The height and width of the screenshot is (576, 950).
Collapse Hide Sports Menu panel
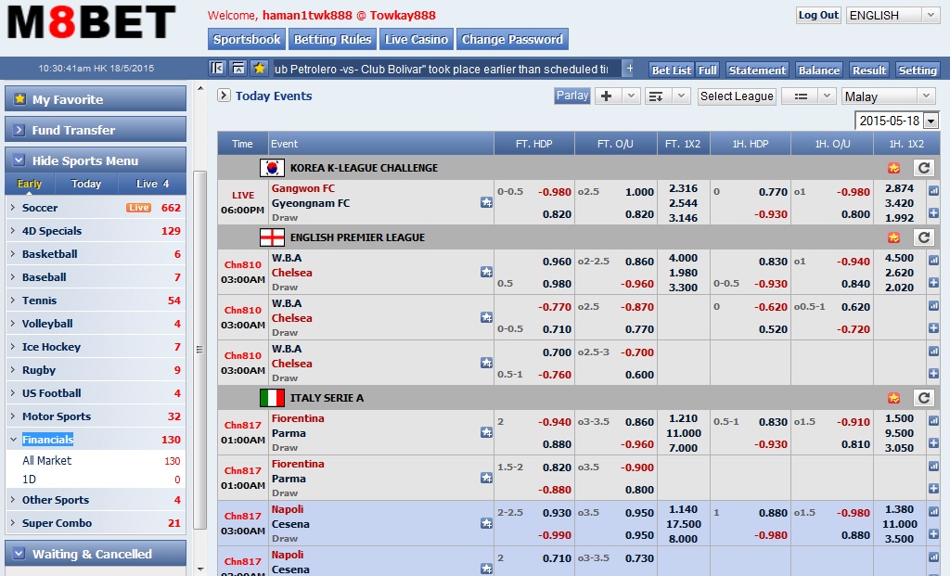click(x=96, y=160)
